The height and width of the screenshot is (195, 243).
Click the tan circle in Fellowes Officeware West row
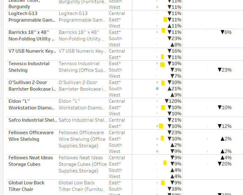coord(157,151)
